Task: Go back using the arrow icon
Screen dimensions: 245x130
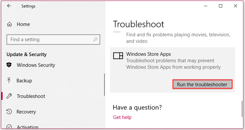Action: 9,6
